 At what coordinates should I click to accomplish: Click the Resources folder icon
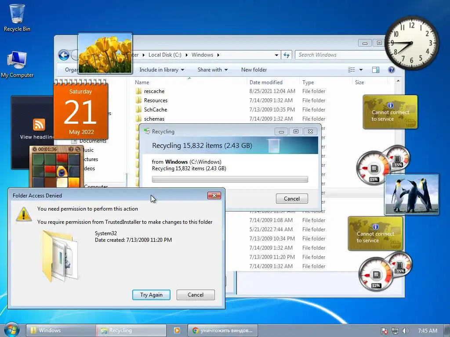(138, 100)
